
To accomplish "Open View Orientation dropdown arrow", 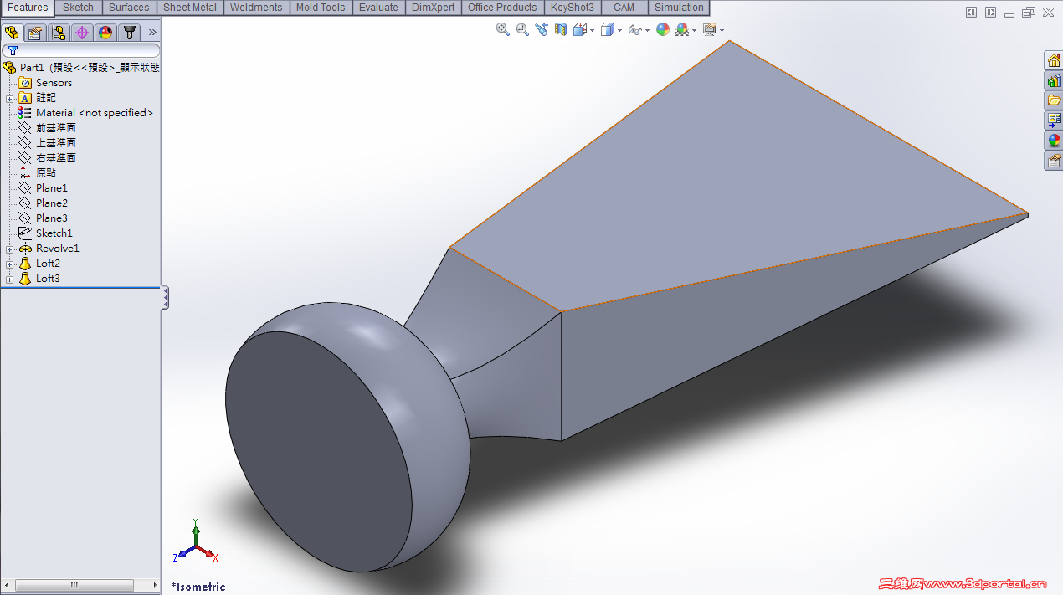I will [x=592, y=31].
